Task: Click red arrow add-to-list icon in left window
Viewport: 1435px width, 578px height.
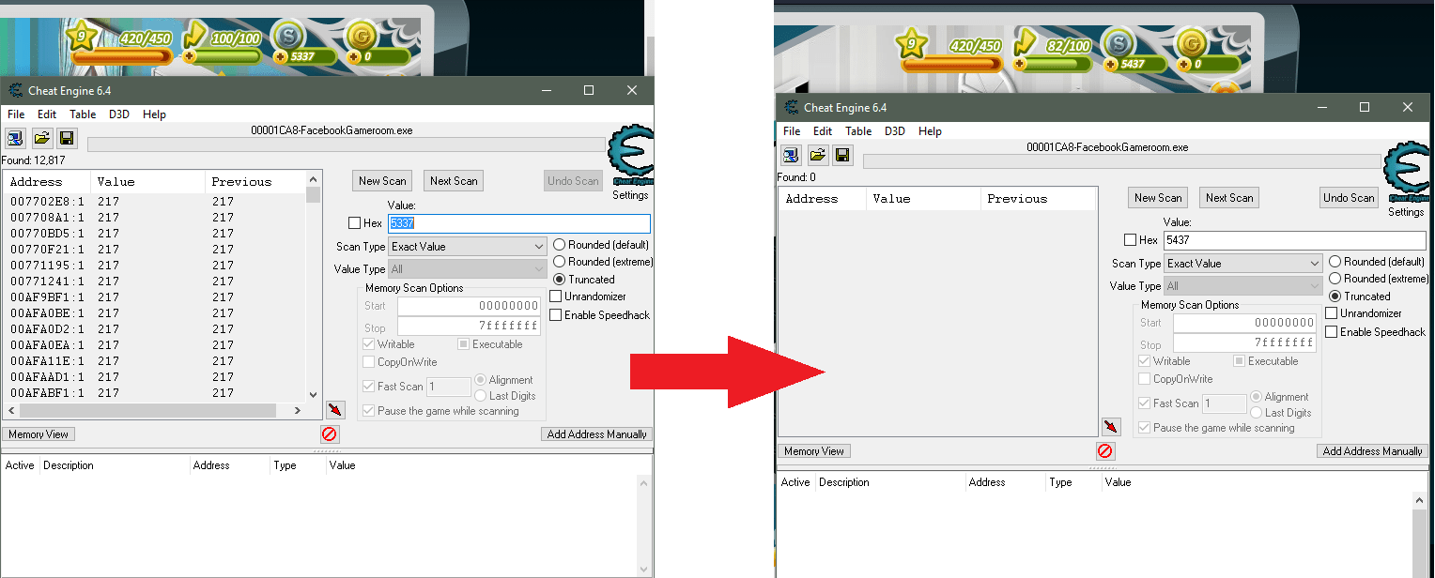Action: [x=335, y=410]
